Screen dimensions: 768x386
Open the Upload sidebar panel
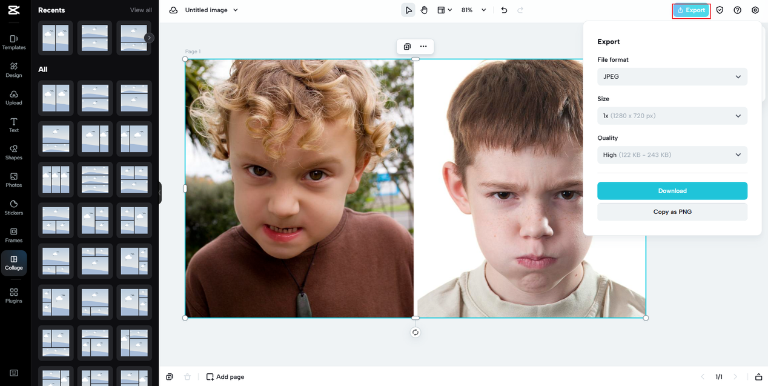(x=14, y=97)
